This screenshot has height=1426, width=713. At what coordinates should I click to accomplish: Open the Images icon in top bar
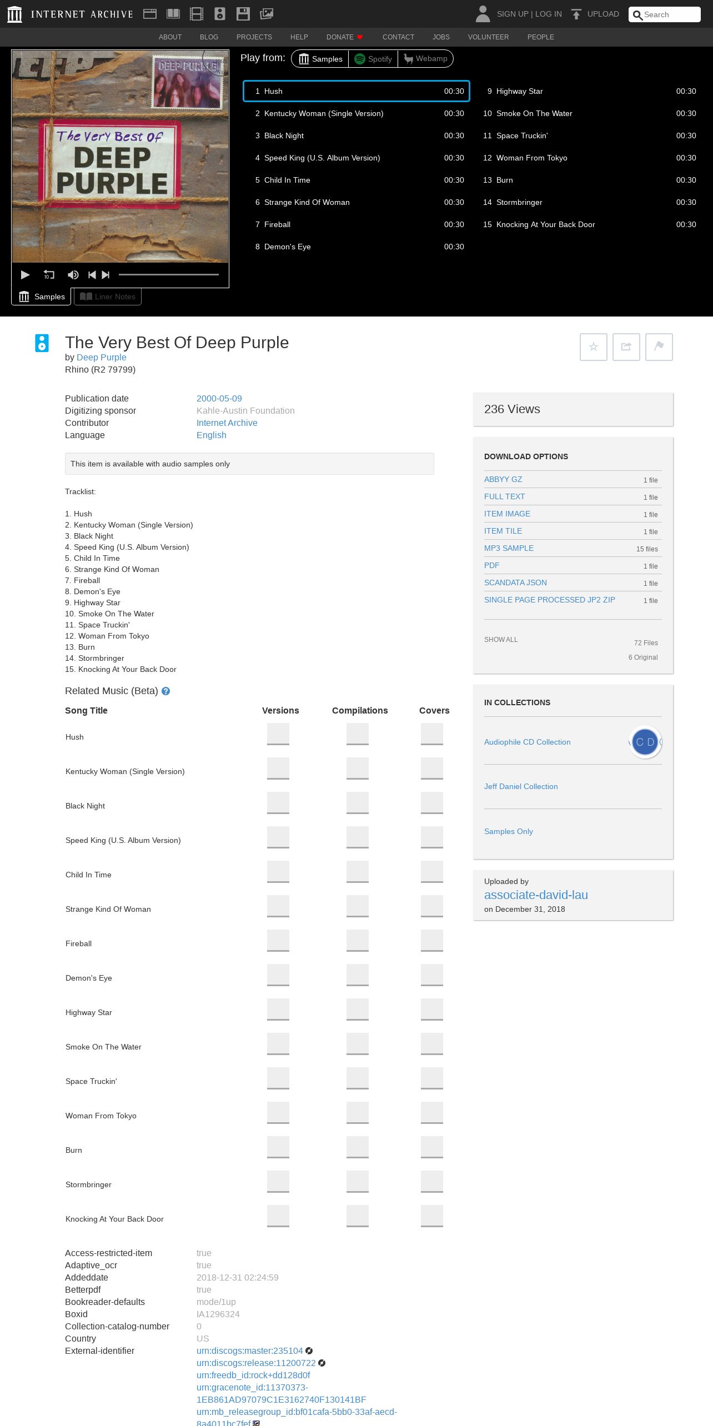coord(267,14)
